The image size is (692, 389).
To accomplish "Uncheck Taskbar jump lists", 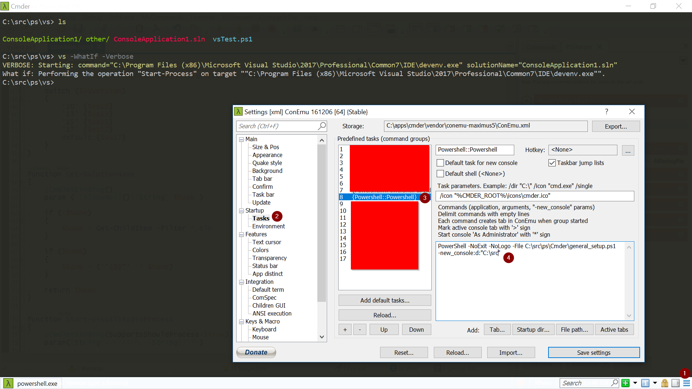I will [552, 163].
